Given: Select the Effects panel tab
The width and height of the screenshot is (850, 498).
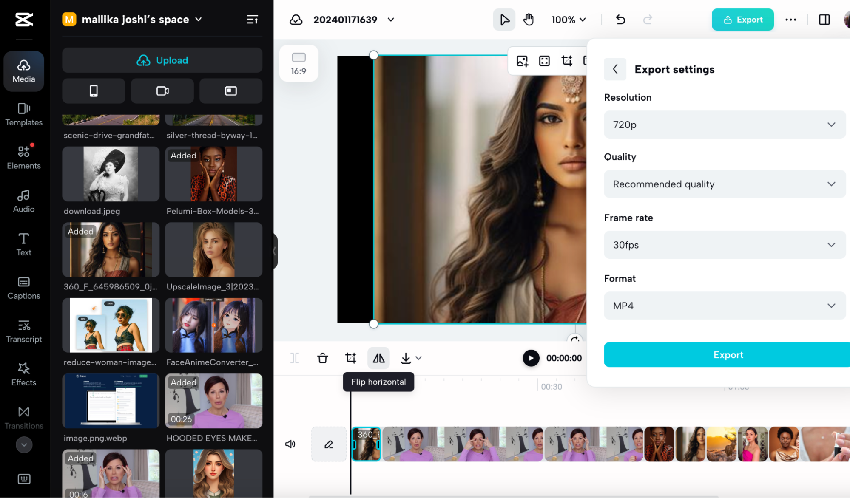Looking at the screenshot, I should point(24,373).
